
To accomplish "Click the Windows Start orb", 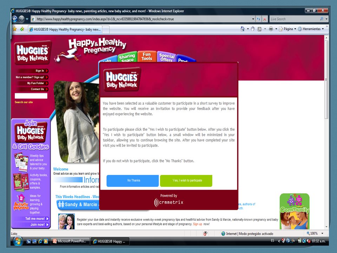I will point(18,241).
